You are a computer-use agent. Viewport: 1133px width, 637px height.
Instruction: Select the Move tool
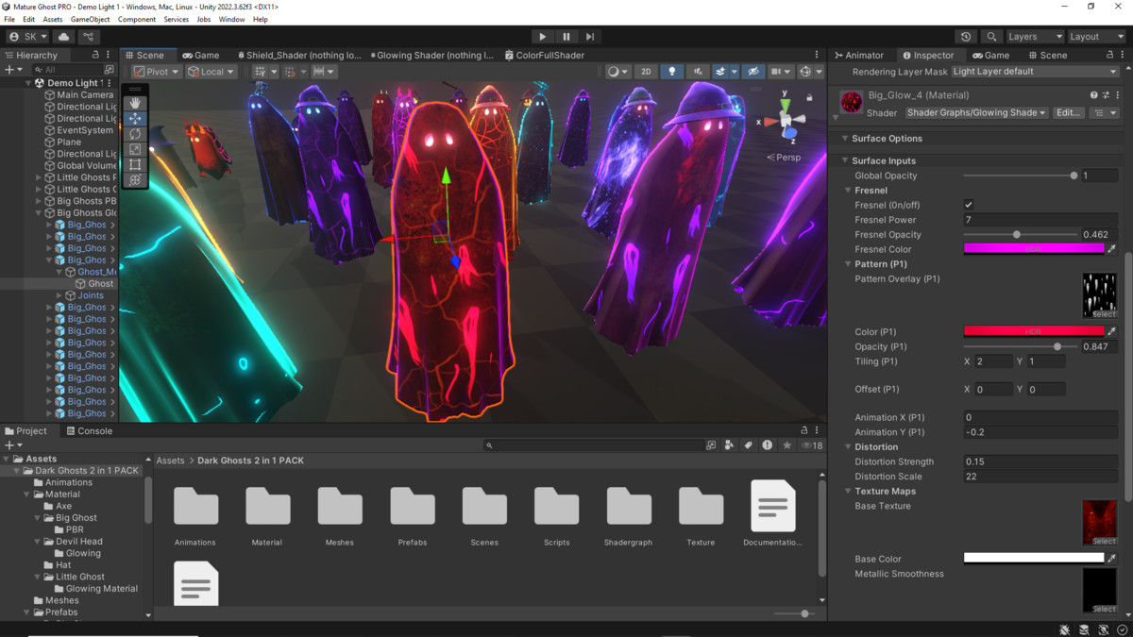135,119
